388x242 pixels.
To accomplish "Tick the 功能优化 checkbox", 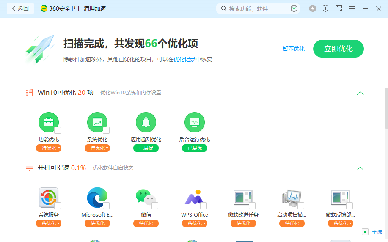I will pyautogui.click(x=58, y=130).
